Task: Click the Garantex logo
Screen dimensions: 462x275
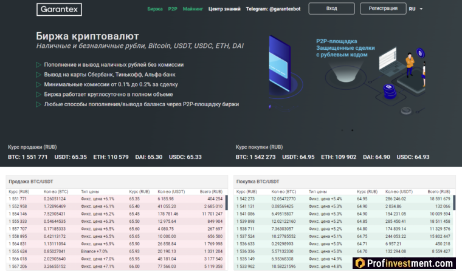Action: [59, 10]
